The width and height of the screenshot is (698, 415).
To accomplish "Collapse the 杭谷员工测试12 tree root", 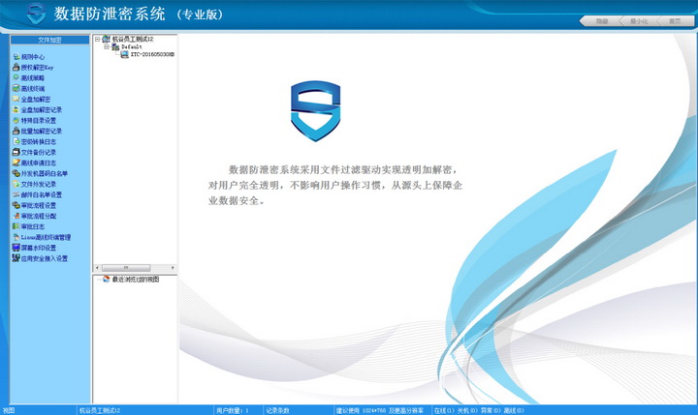I will point(98,39).
